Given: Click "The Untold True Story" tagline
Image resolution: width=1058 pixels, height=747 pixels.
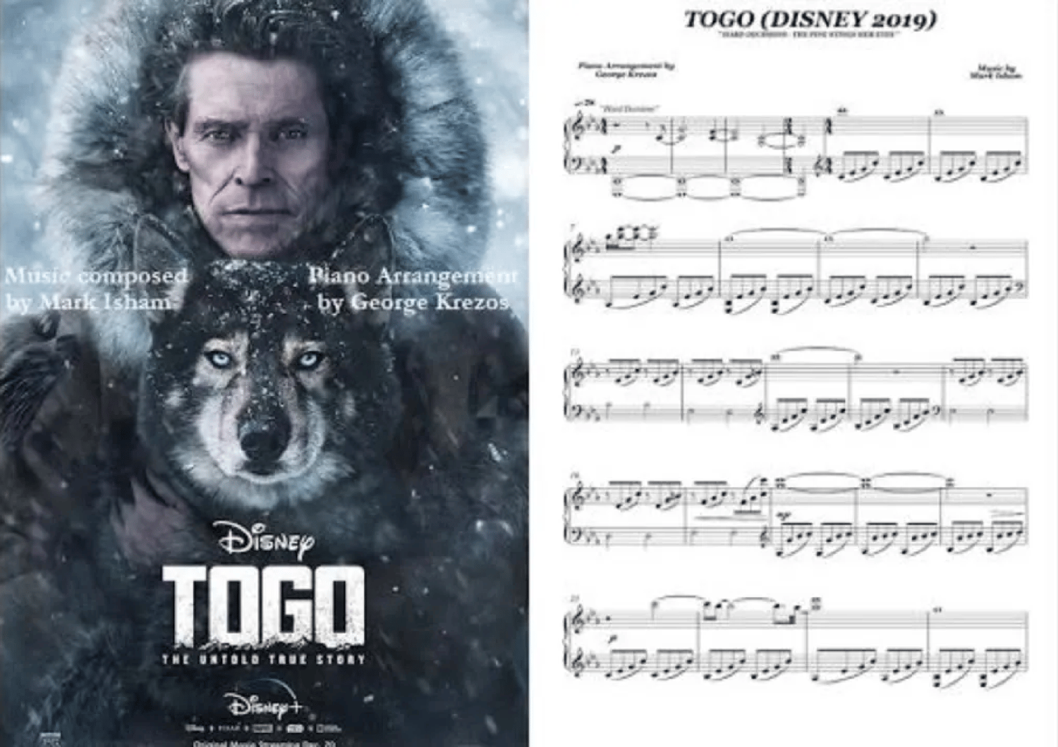Looking at the screenshot, I should (x=264, y=660).
